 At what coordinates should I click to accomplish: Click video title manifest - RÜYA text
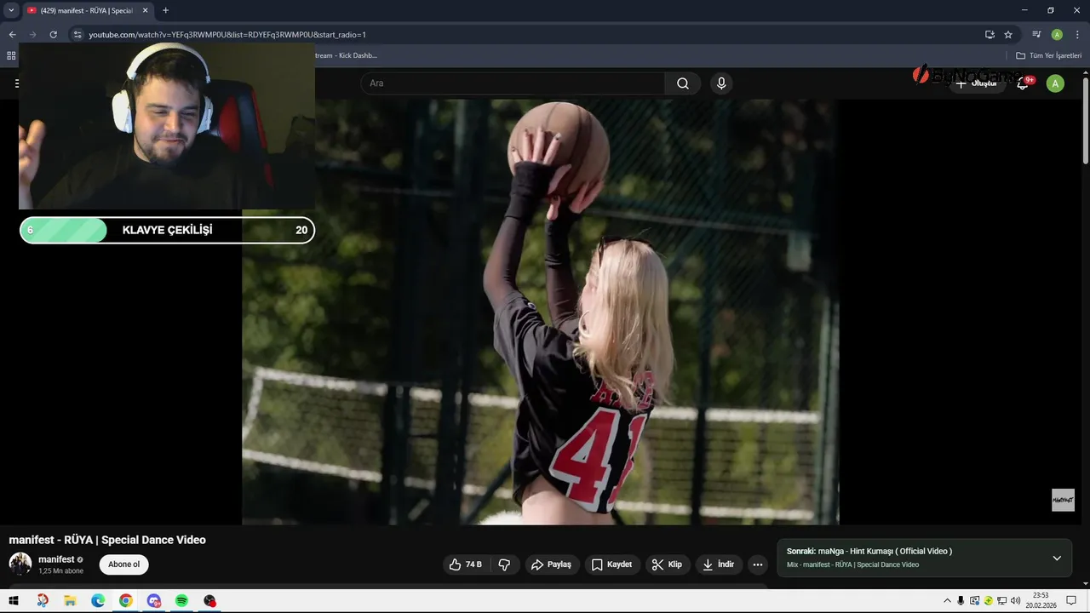(107, 540)
